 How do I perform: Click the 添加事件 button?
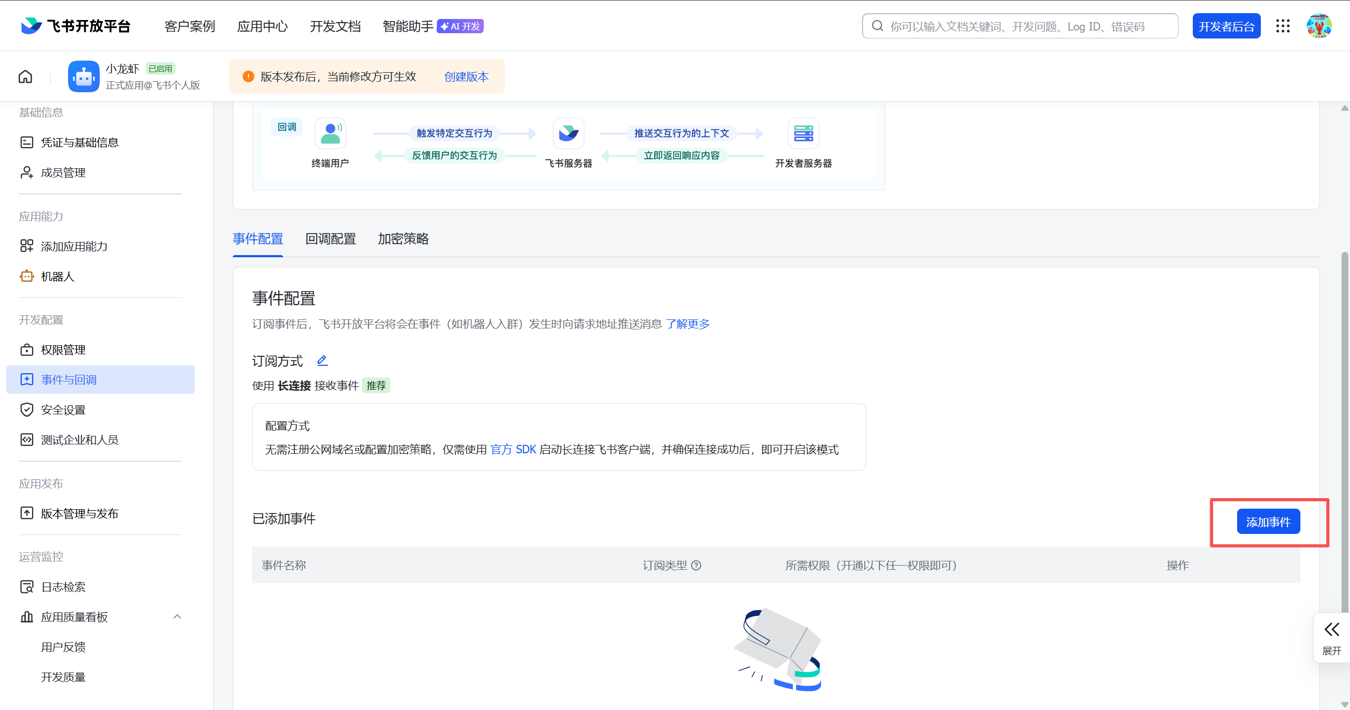coord(1268,522)
